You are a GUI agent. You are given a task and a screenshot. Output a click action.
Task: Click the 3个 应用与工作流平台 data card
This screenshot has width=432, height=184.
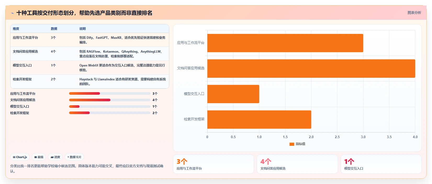click(x=214, y=164)
